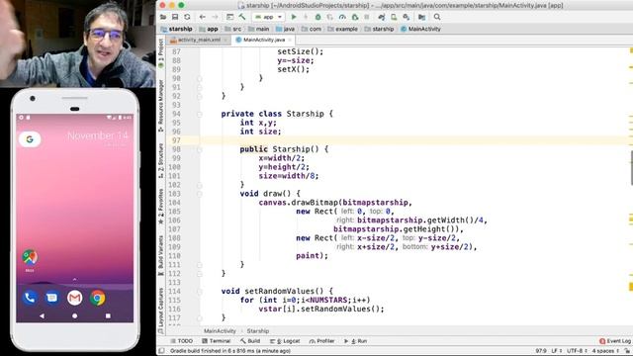Image resolution: width=633 pixels, height=356 pixels.
Task: Tap the emulator Back navigation button
Action: tap(42, 316)
